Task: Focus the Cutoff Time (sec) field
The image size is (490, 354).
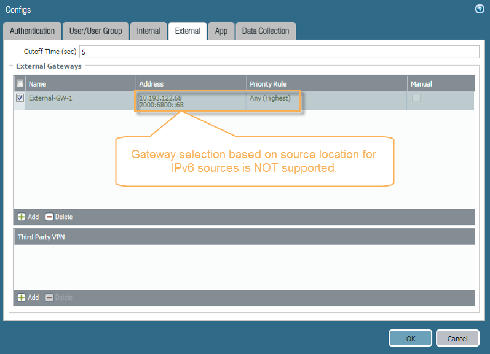Action: [279, 52]
